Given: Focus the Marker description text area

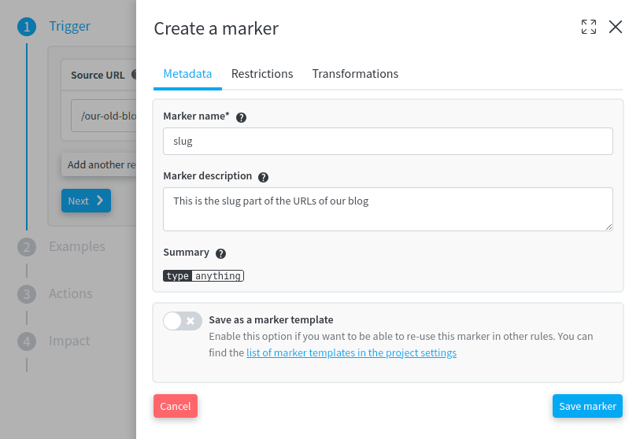Looking at the screenshot, I should pos(387,208).
